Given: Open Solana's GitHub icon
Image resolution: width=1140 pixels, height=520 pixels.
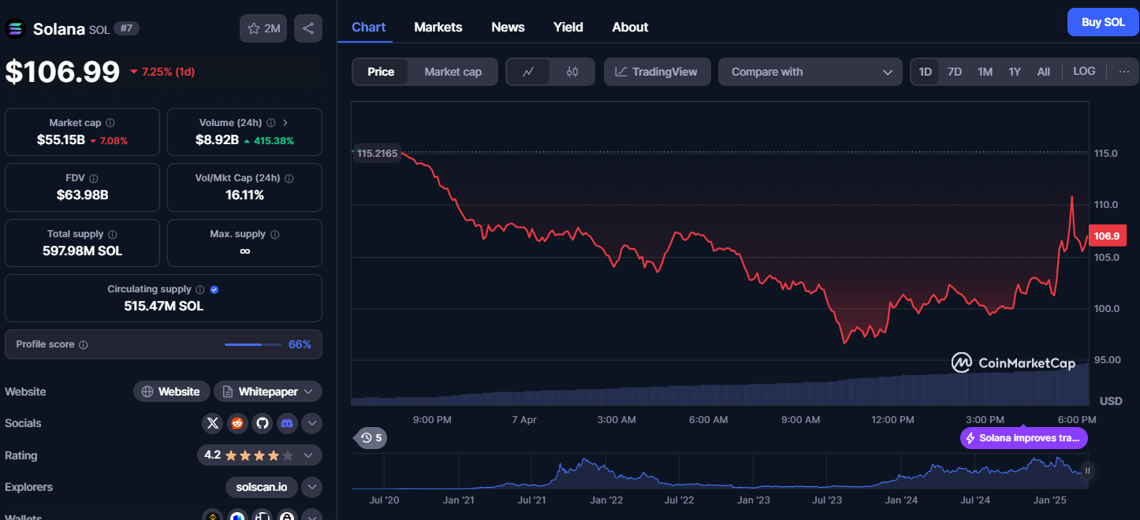Looking at the screenshot, I should [263, 424].
